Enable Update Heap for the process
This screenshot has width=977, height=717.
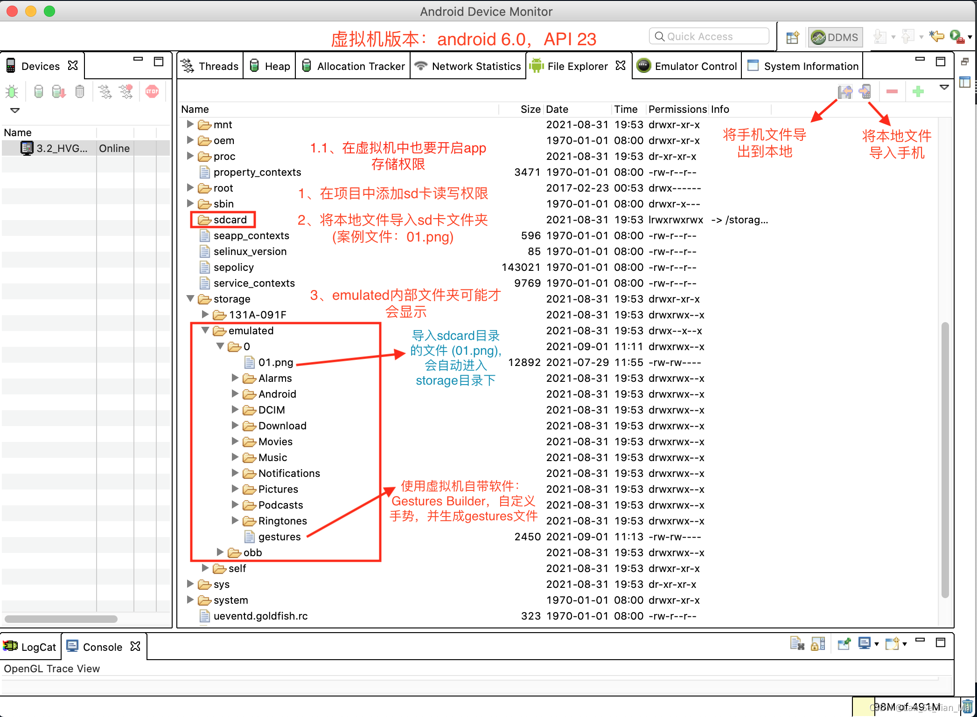(38, 91)
